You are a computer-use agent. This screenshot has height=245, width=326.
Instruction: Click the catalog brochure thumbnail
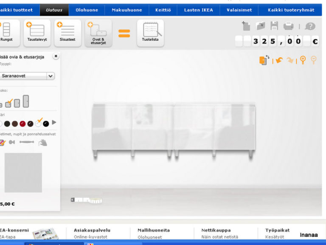pyautogui.click(x=45, y=234)
